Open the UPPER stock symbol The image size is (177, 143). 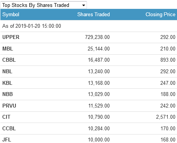(11, 37)
